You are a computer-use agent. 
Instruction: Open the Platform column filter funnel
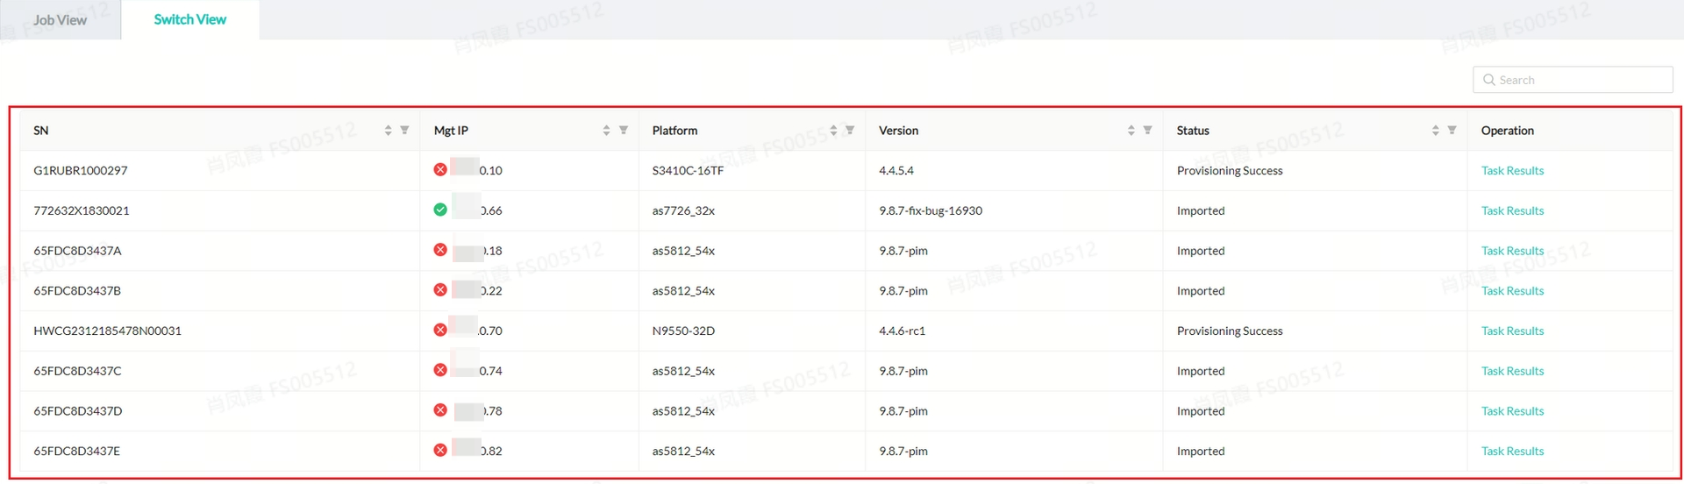pyautogui.click(x=850, y=131)
